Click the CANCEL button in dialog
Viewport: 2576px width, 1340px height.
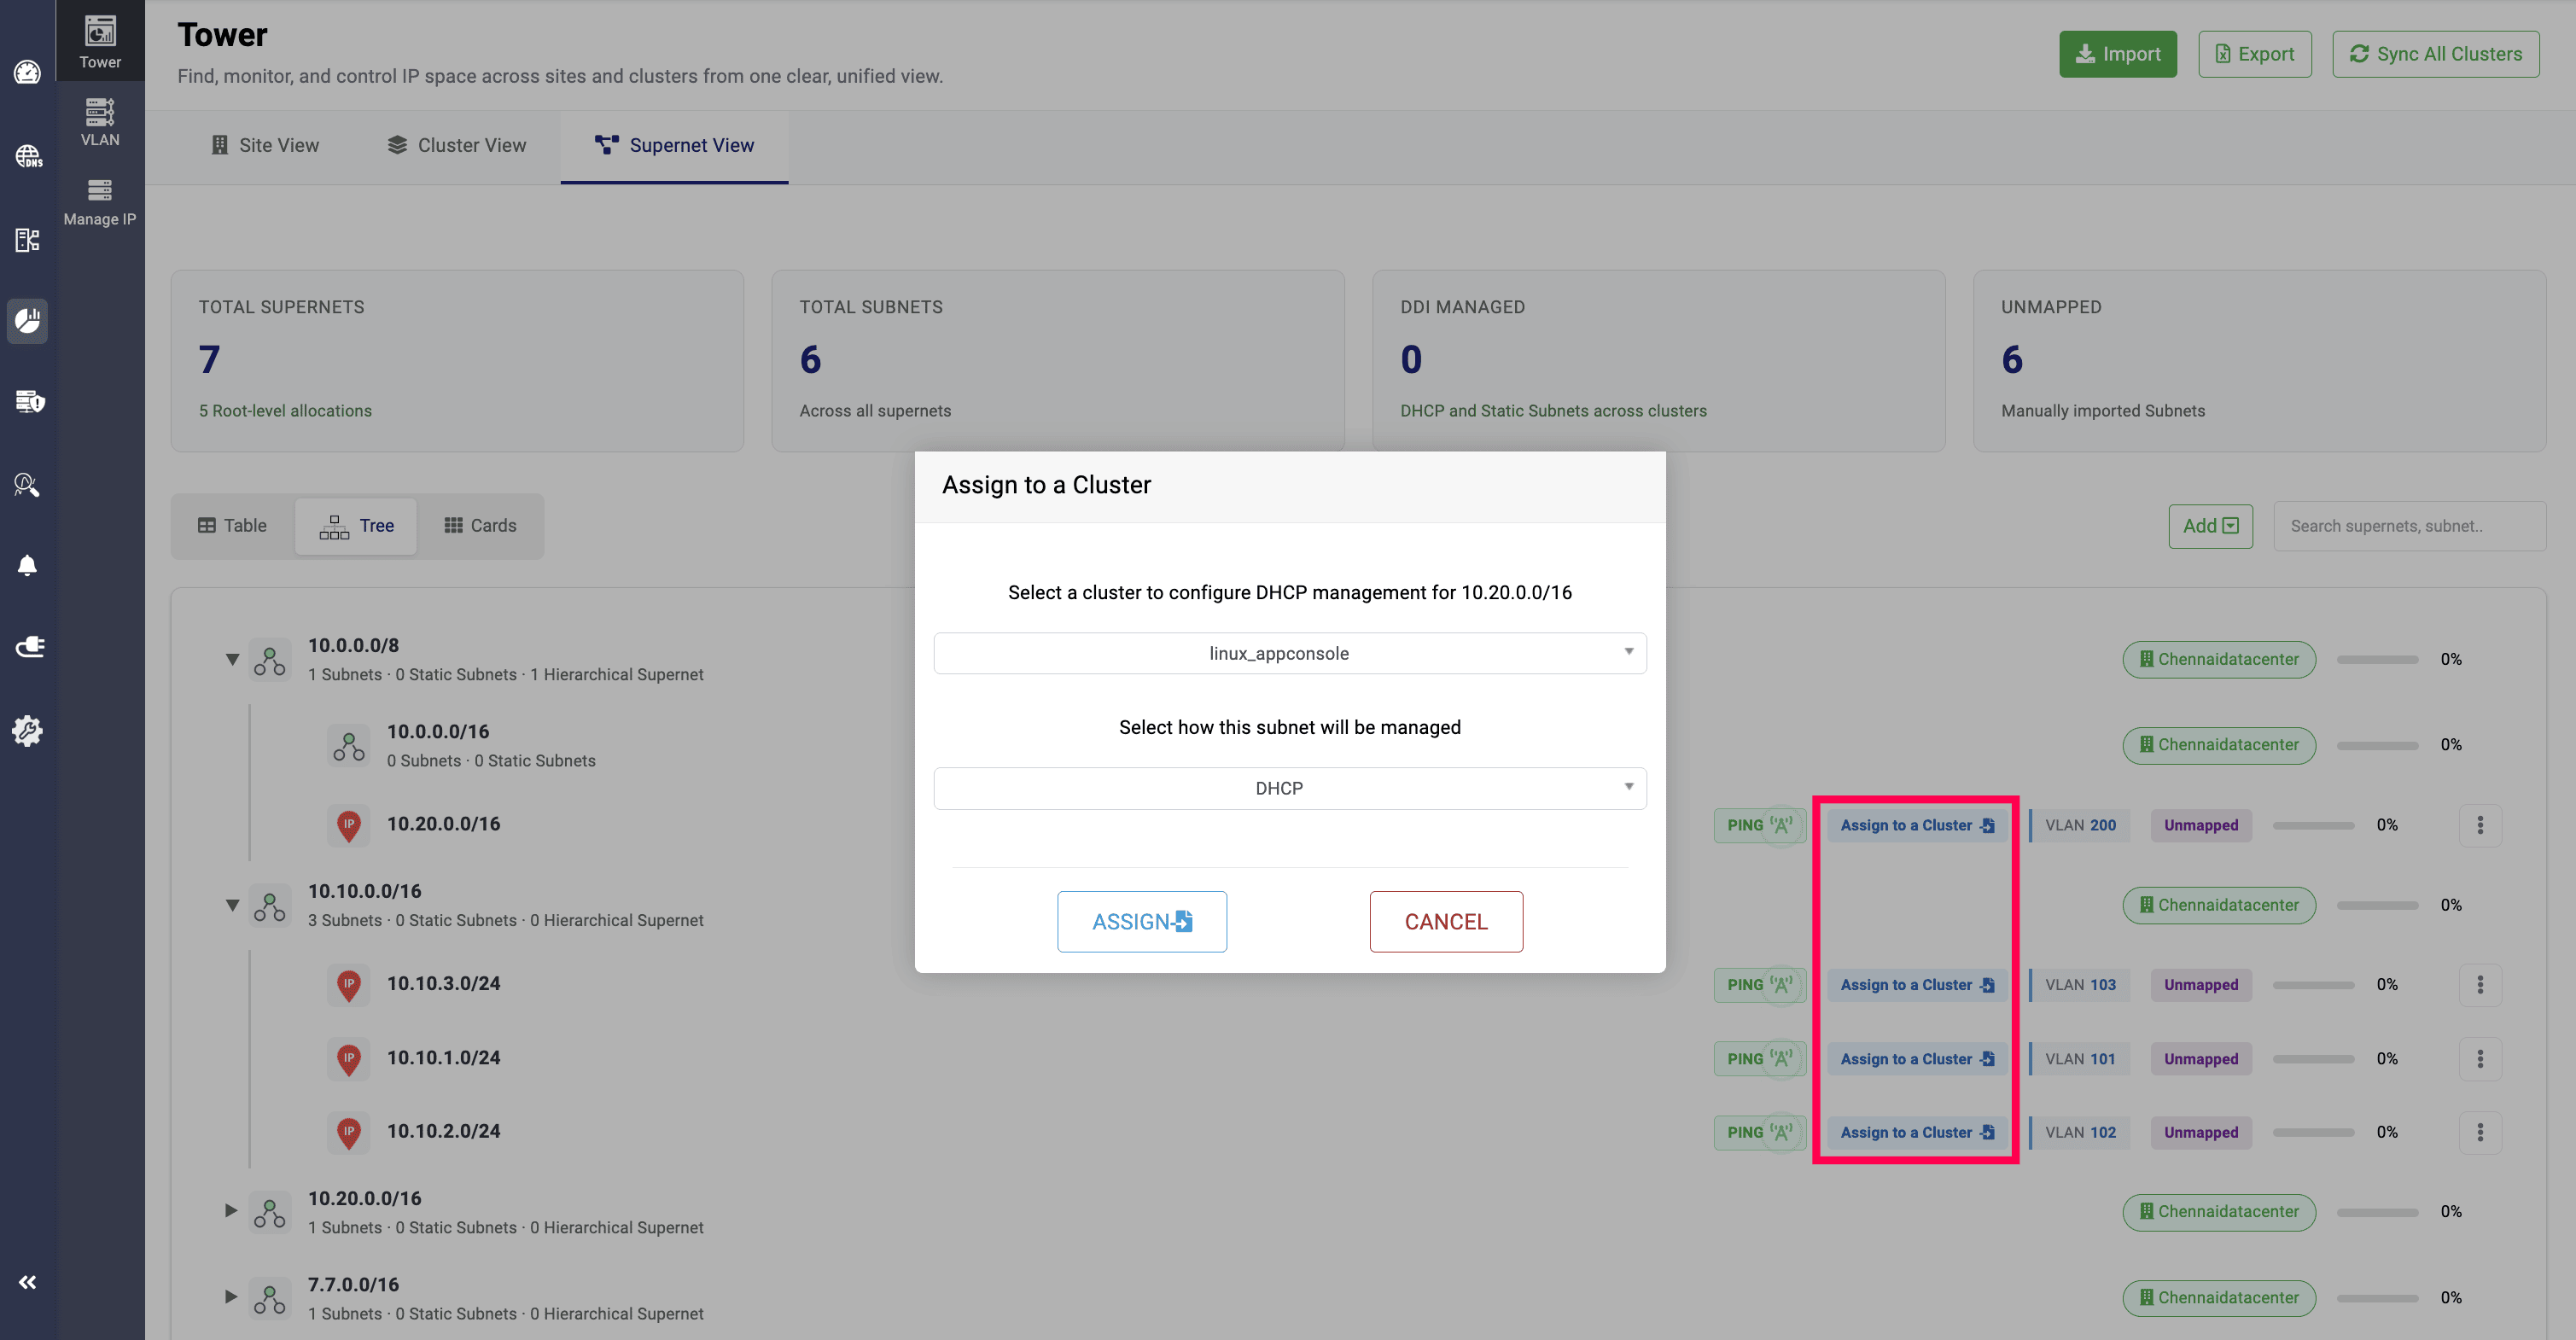tap(1445, 921)
